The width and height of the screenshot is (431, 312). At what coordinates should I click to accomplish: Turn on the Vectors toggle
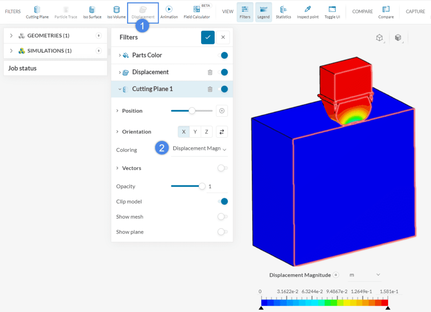pyautogui.click(x=223, y=168)
